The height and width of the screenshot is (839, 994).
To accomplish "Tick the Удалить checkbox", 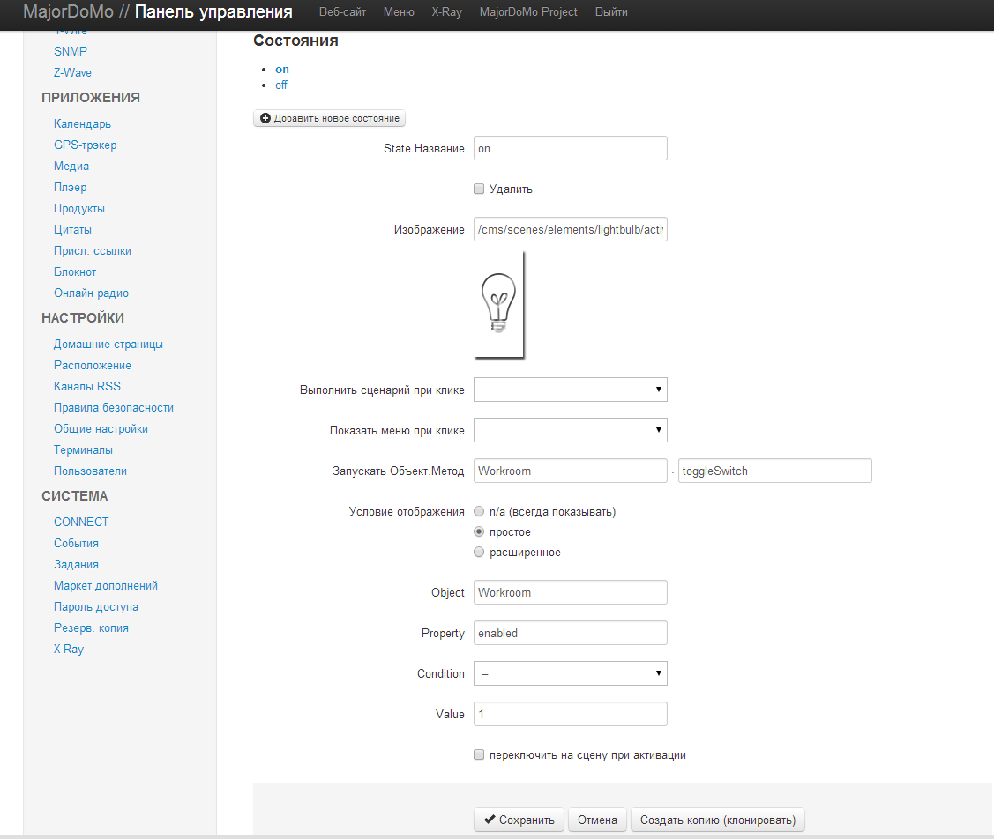I will [x=479, y=189].
